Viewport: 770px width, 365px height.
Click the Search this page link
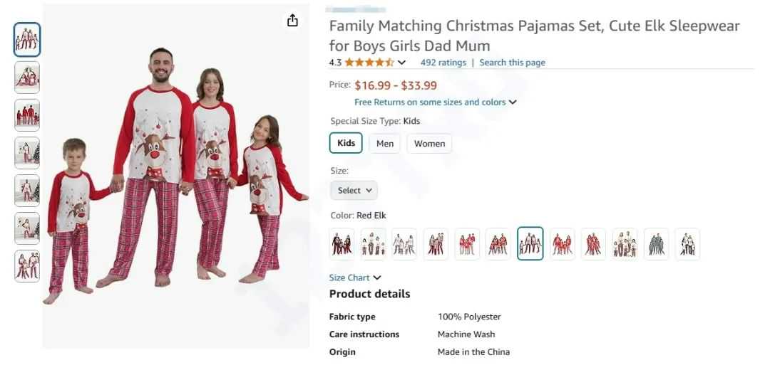pos(512,63)
